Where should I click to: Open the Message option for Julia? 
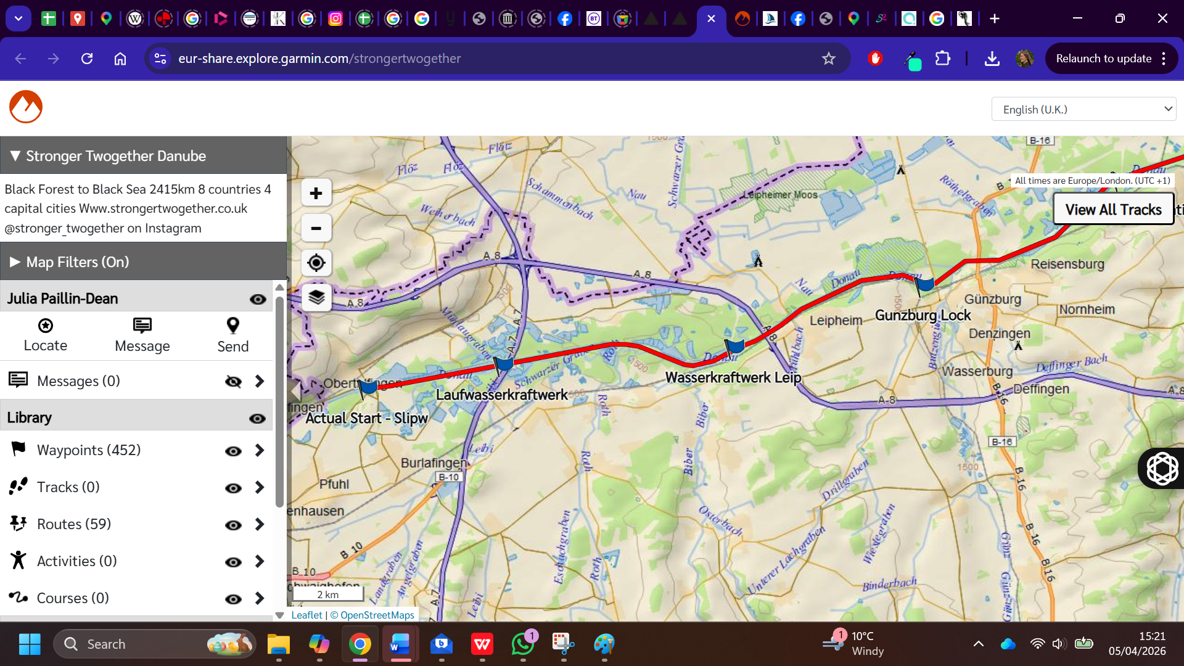[x=142, y=326]
